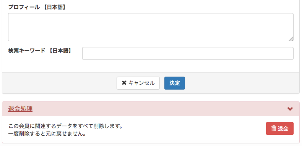
Task: Click empty space between キャンセル and 決定 buttons
Action: [x=162, y=83]
